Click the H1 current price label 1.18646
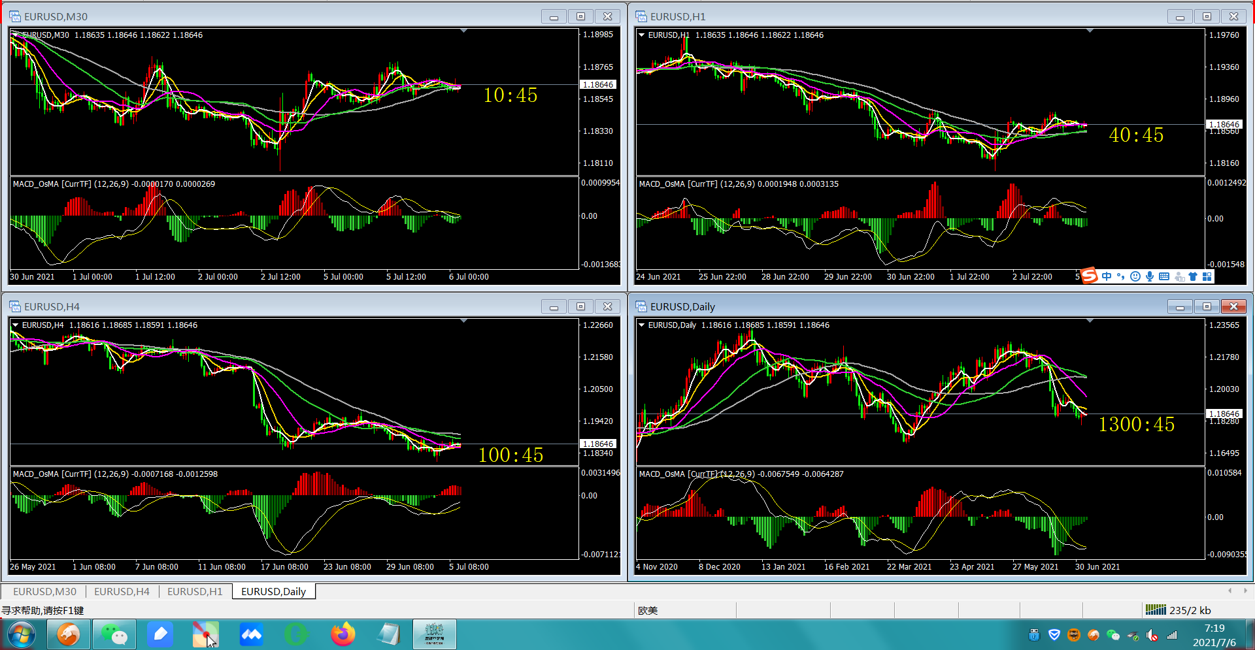The width and height of the screenshot is (1255, 650). point(1224,124)
